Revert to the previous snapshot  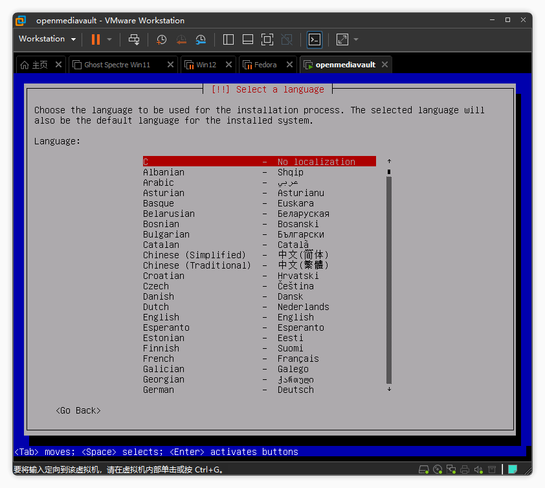coord(181,39)
